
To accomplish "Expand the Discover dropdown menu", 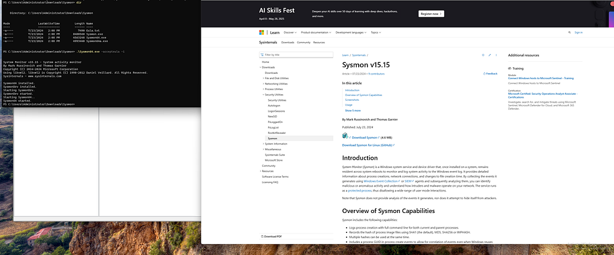I will [290, 32].
